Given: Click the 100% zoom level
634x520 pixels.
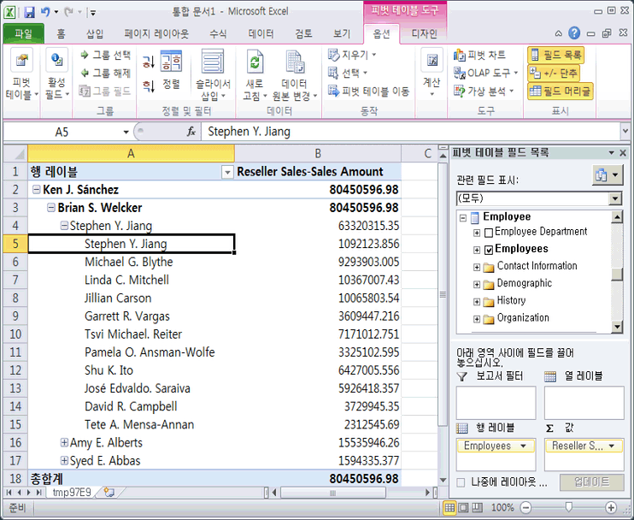Looking at the screenshot, I should point(502,507).
